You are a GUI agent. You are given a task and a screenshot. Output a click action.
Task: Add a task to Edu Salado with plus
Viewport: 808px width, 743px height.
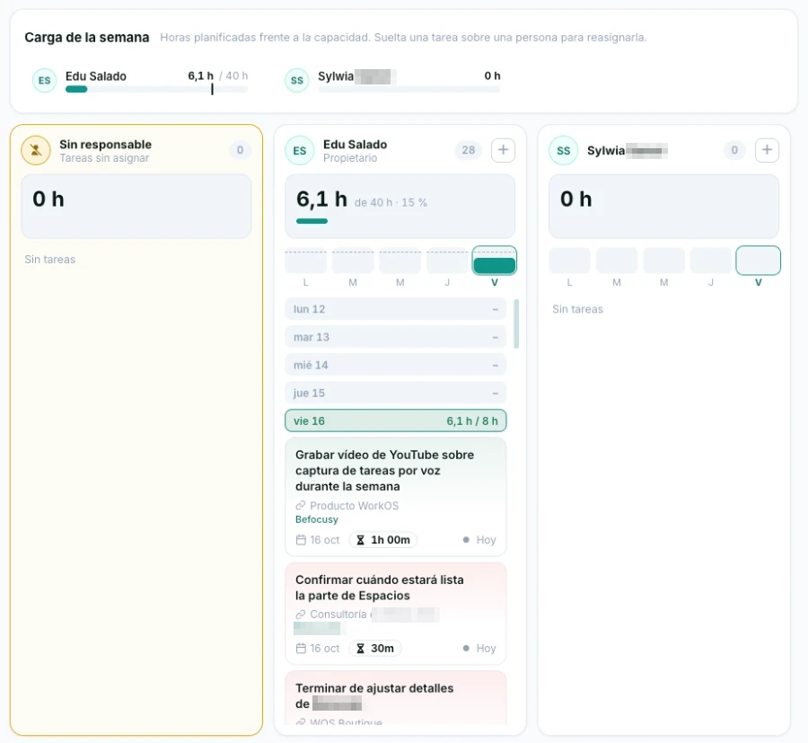(x=503, y=150)
